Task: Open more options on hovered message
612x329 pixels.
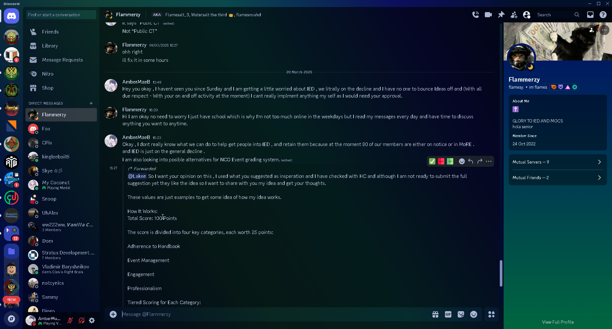Action: click(489, 161)
